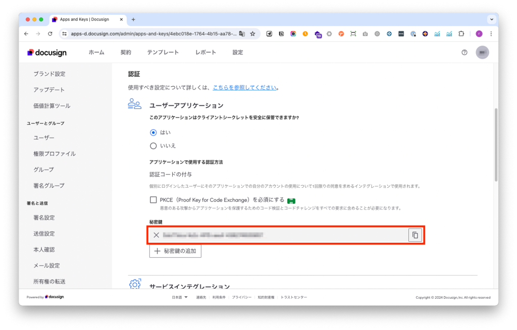Image resolution: width=517 pixels, height=330 pixels.
Task: Bookmark this page with the star icon
Action: [252, 34]
